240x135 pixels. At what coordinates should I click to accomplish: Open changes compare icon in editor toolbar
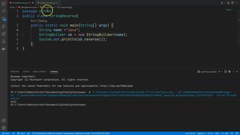[228, 3]
